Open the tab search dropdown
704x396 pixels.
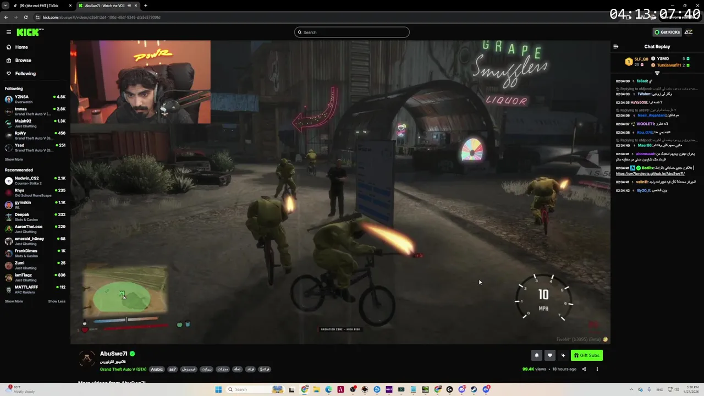5,5
